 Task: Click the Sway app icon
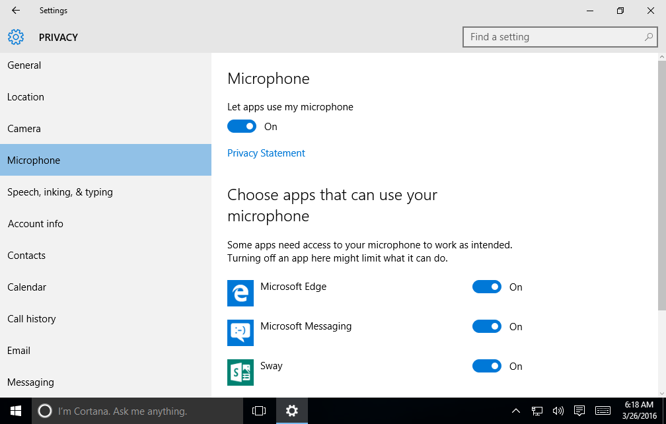coord(240,372)
